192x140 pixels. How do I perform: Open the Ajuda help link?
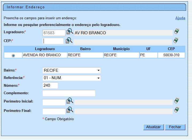click(x=180, y=18)
